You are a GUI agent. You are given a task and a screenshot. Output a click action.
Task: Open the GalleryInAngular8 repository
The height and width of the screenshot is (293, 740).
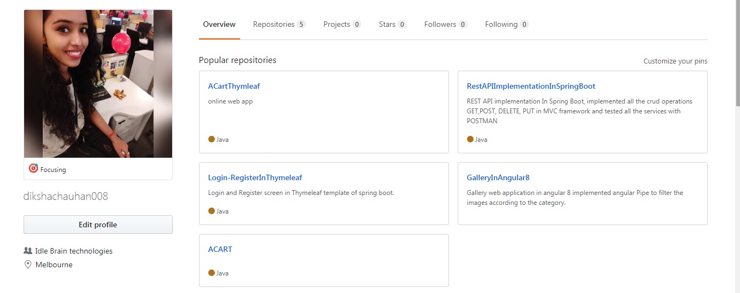498,177
